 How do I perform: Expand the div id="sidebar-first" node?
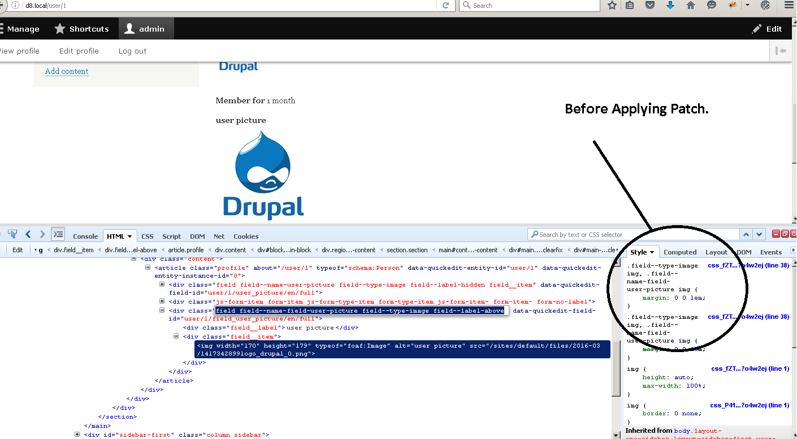[x=77, y=434]
